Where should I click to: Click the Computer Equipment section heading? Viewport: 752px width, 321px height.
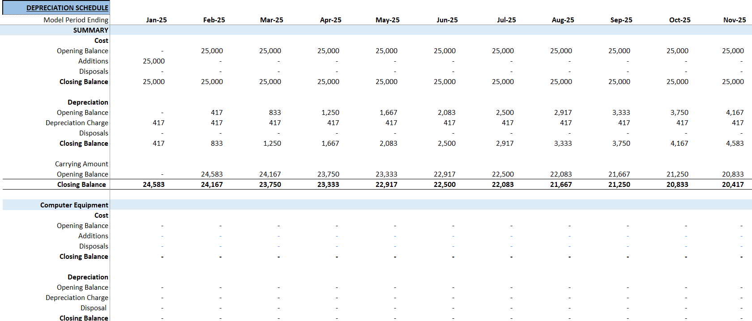74,205
